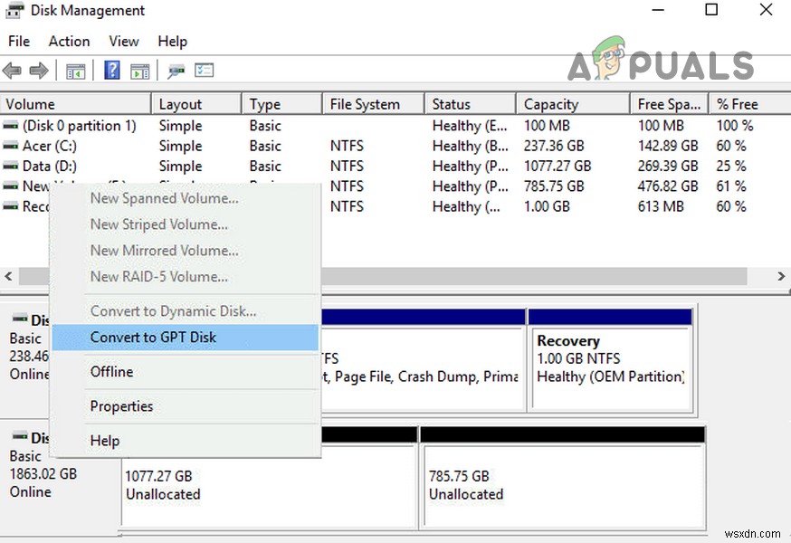Choose New Spanned Volume from the context menu
Viewport: 791px width, 543px height.
164,198
